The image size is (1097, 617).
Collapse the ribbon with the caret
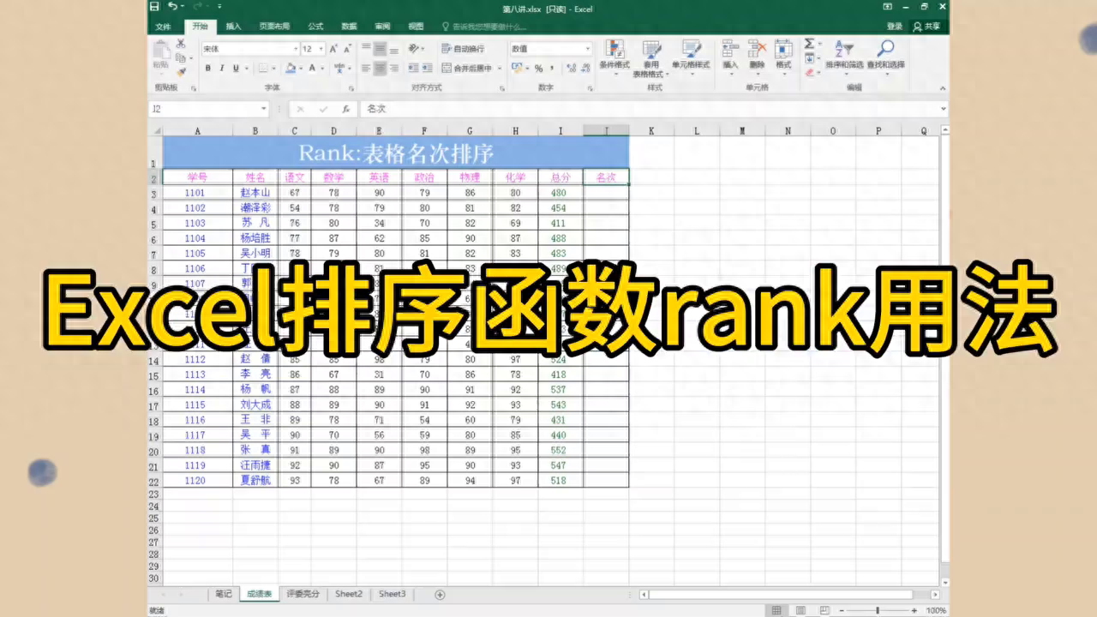coord(943,88)
